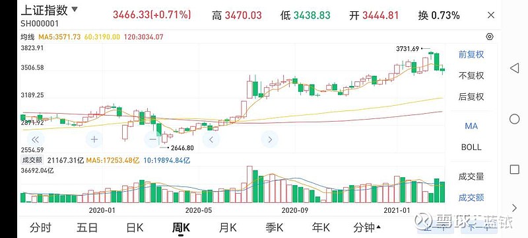Expand side panel chevron at right edge

514,208
